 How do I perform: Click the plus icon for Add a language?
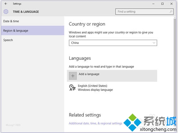[73, 76]
